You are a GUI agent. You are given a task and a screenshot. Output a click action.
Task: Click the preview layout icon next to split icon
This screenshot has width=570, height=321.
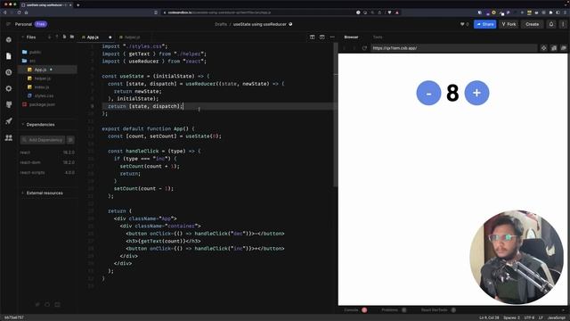click(x=322, y=37)
